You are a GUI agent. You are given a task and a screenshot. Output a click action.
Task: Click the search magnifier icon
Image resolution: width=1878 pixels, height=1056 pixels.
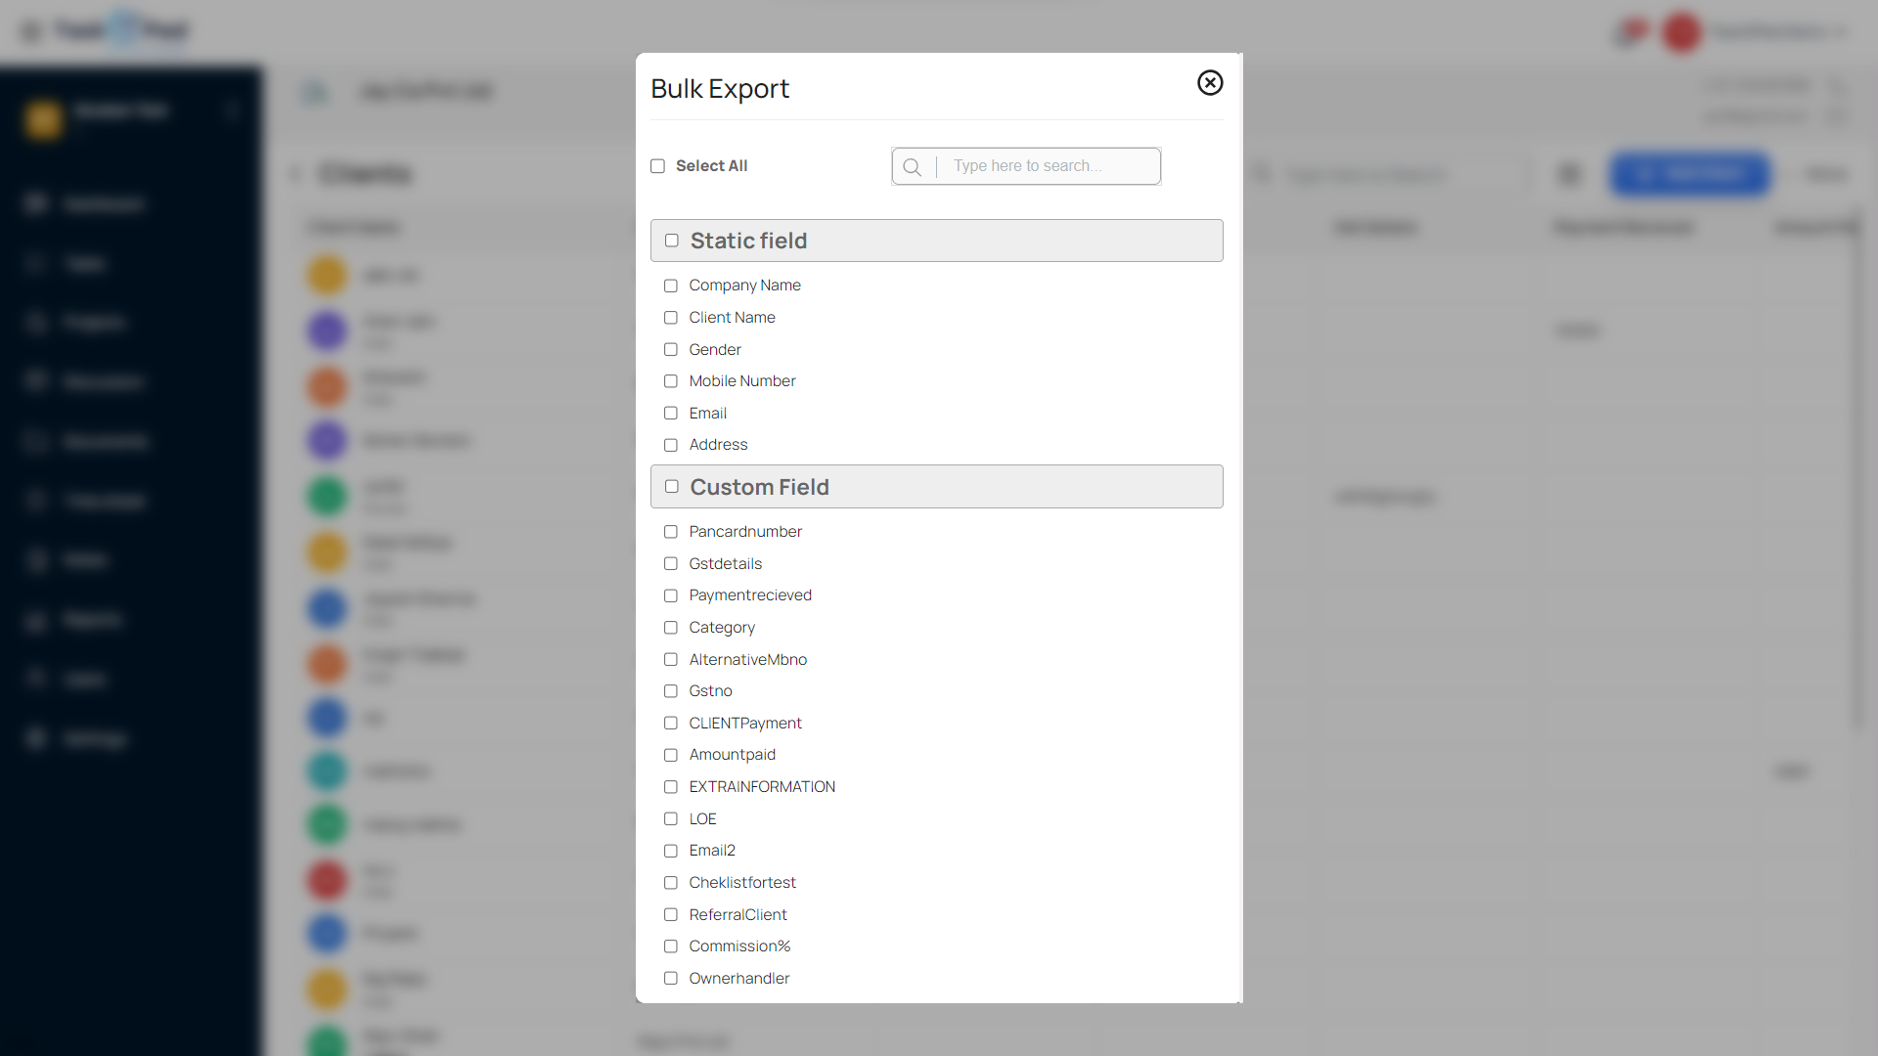tap(912, 167)
